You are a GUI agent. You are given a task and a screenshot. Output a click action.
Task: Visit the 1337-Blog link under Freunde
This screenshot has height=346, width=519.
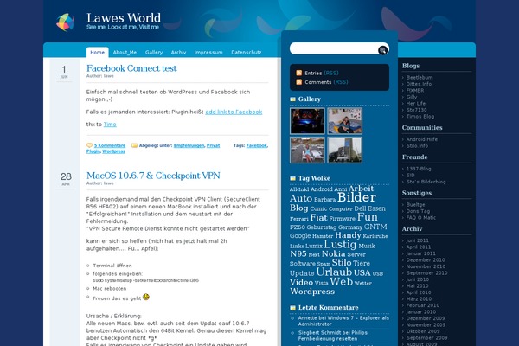pos(419,169)
